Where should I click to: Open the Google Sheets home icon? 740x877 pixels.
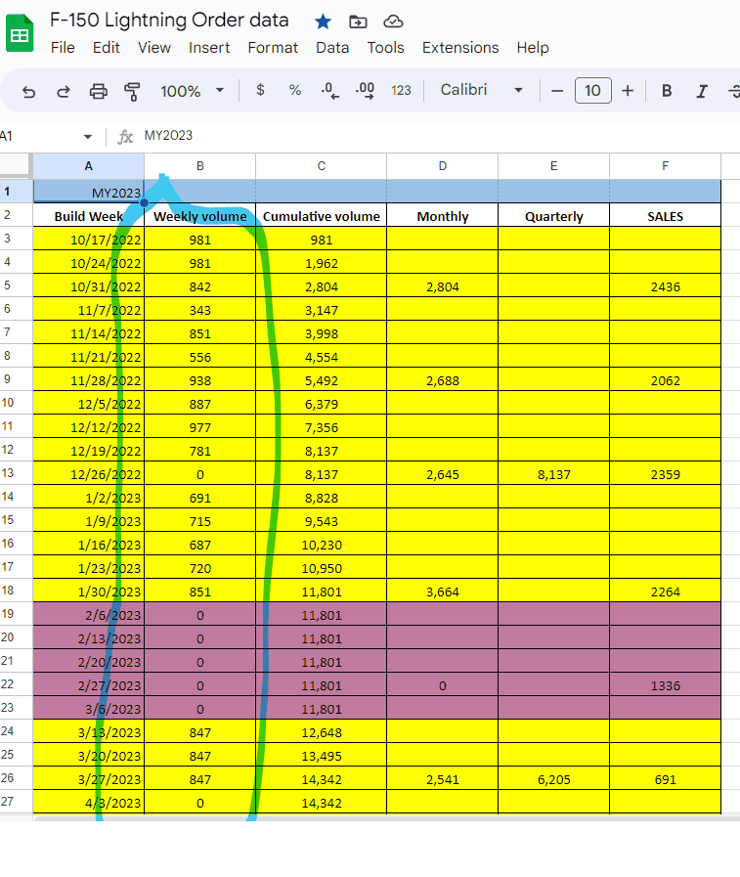coord(20,33)
